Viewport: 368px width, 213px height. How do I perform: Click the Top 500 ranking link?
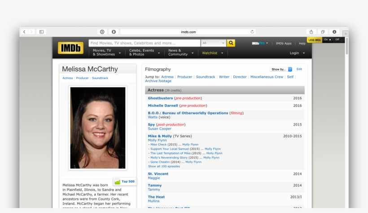click(x=128, y=181)
